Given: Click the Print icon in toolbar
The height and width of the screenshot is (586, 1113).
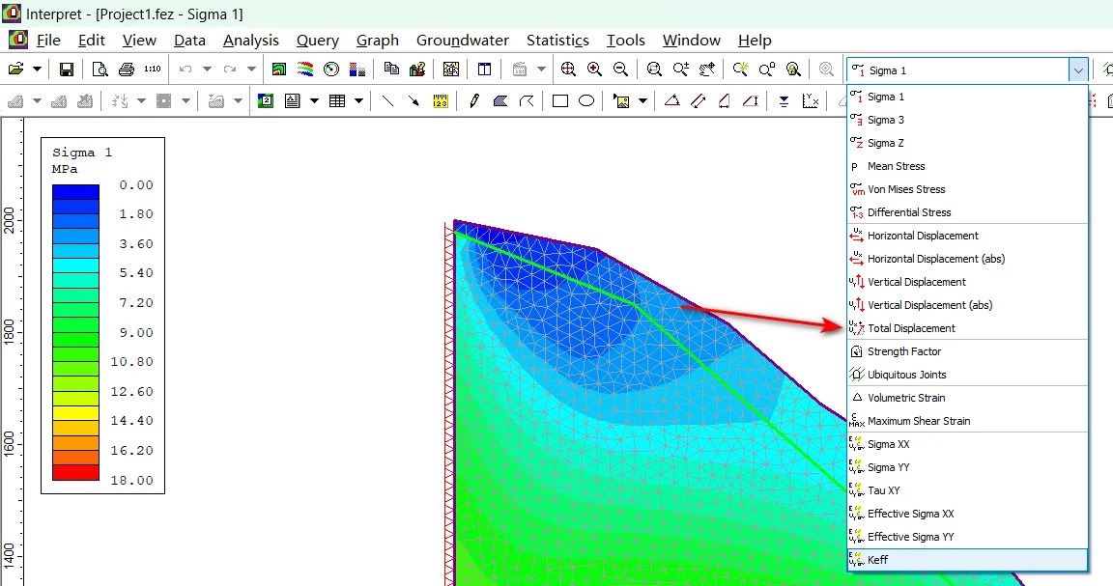Looking at the screenshot, I should [126, 70].
